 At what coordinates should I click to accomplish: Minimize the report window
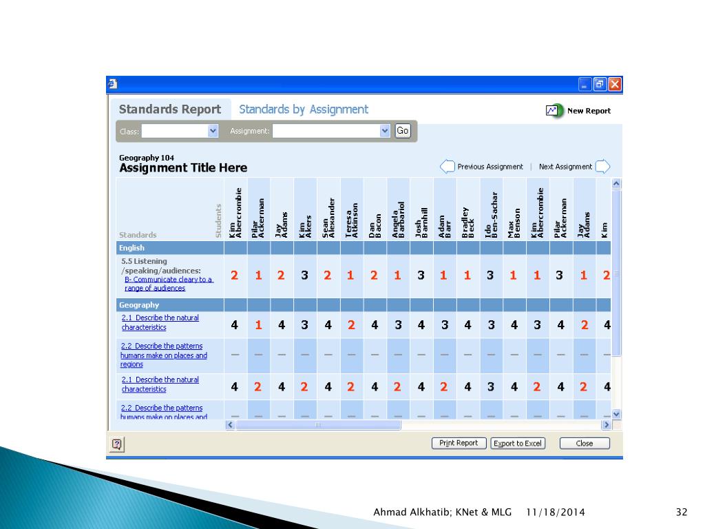point(585,84)
